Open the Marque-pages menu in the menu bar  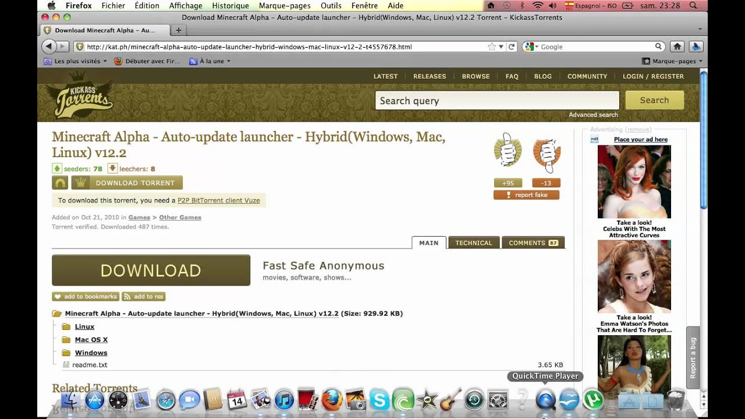(x=284, y=5)
